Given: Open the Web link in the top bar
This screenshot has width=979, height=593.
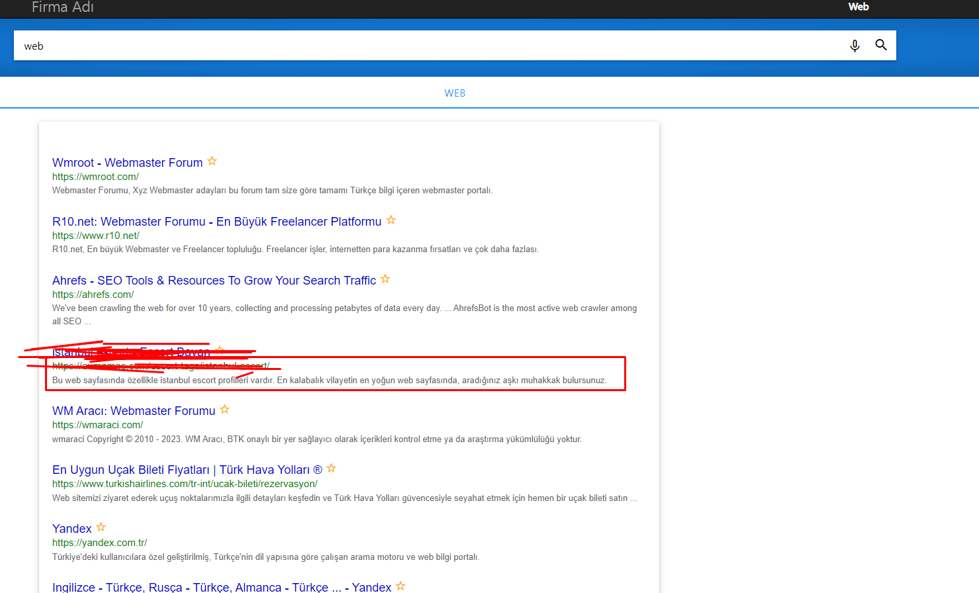Looking at the screenshot, I should [x=859, y=7].
